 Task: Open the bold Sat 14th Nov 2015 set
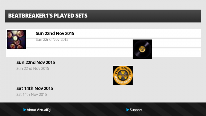pos(35,88)
